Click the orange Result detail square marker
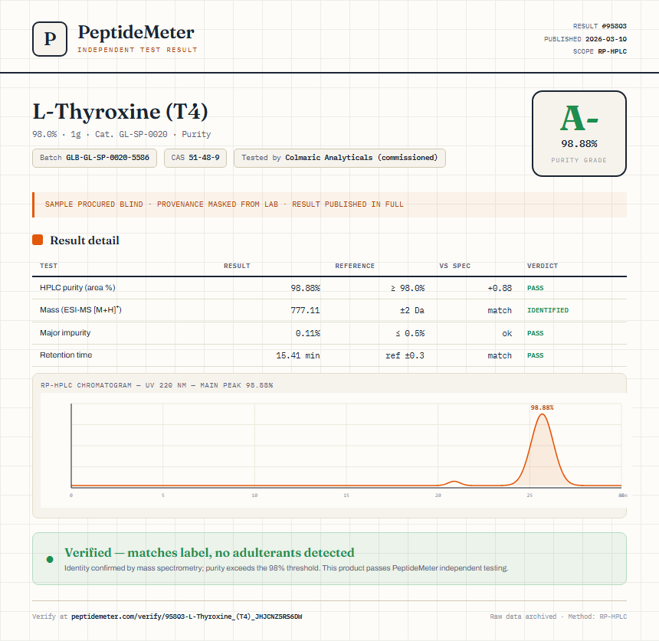Image resolution: width=659 pixels, height=641 pixels. (38, 240)
